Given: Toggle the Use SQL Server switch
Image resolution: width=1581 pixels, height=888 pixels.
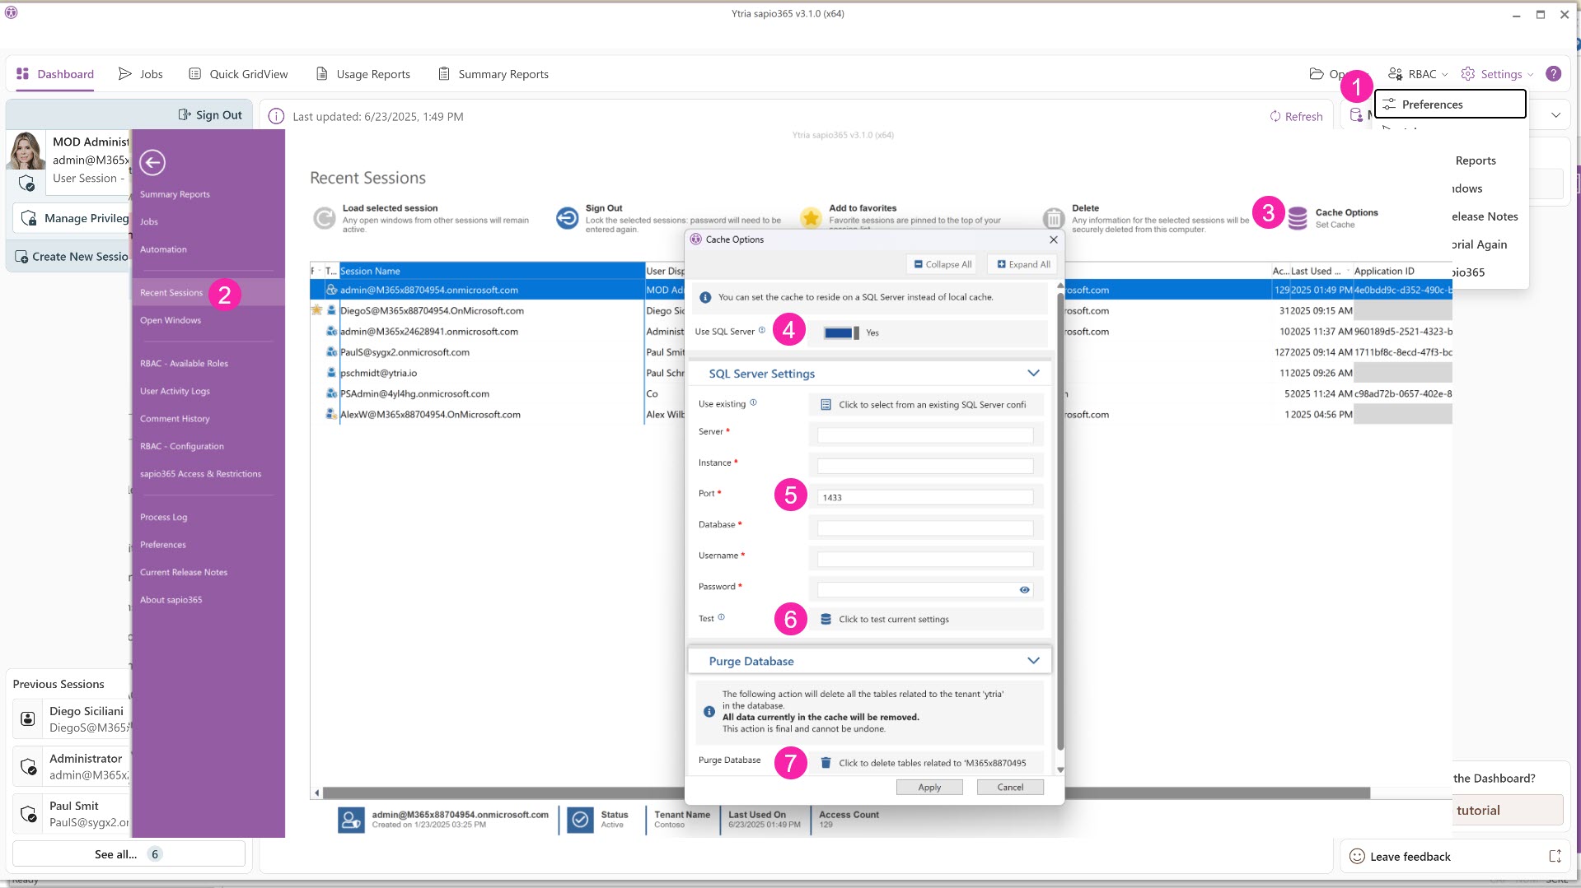Looking at the screenshot, I should pos(841,333).
